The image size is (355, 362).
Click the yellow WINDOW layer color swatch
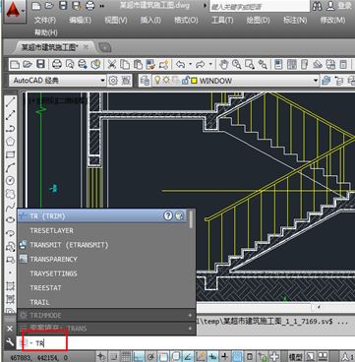194,81
